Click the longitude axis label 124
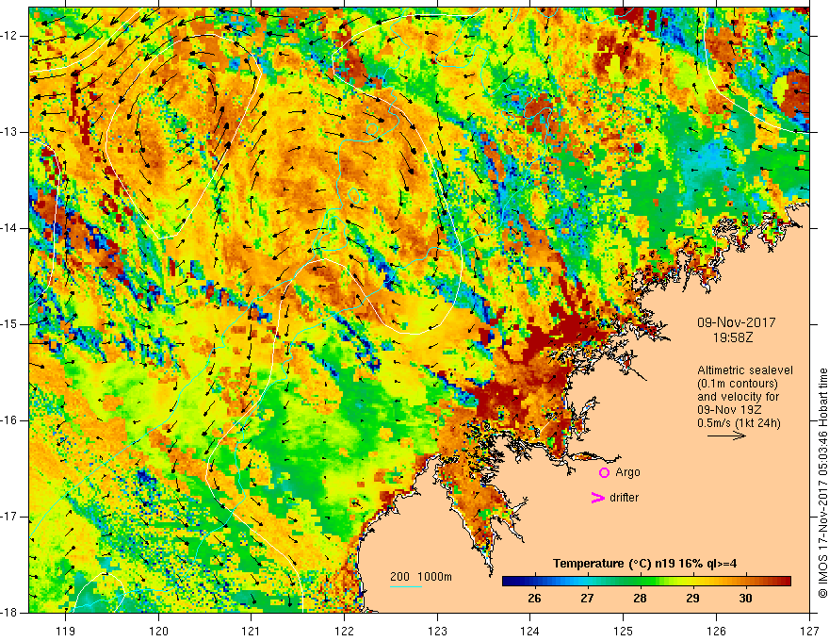The image size is (829, 641). pyautogui.click(x=530, y=631)
